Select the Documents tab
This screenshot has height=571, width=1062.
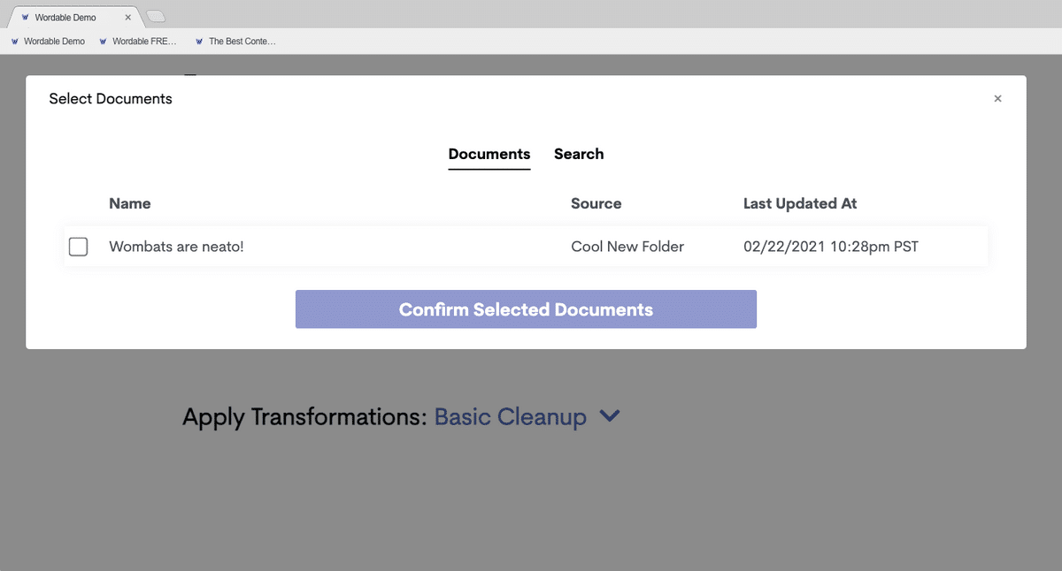[489, 154]
